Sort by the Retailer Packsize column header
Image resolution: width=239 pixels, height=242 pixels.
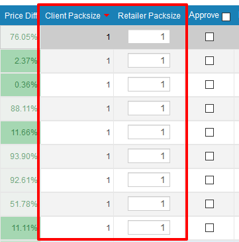pos(149,16)
